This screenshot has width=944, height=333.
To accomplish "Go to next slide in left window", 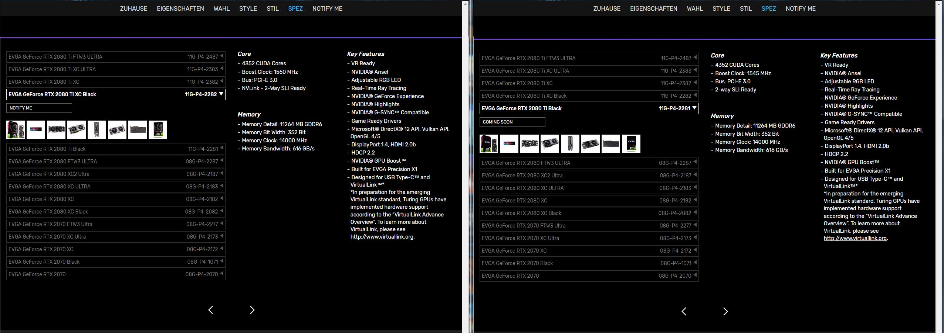I will tap(252, 310).
